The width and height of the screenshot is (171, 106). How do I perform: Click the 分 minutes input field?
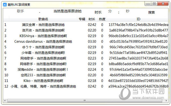pyautogui.click(x=110, y=11)
